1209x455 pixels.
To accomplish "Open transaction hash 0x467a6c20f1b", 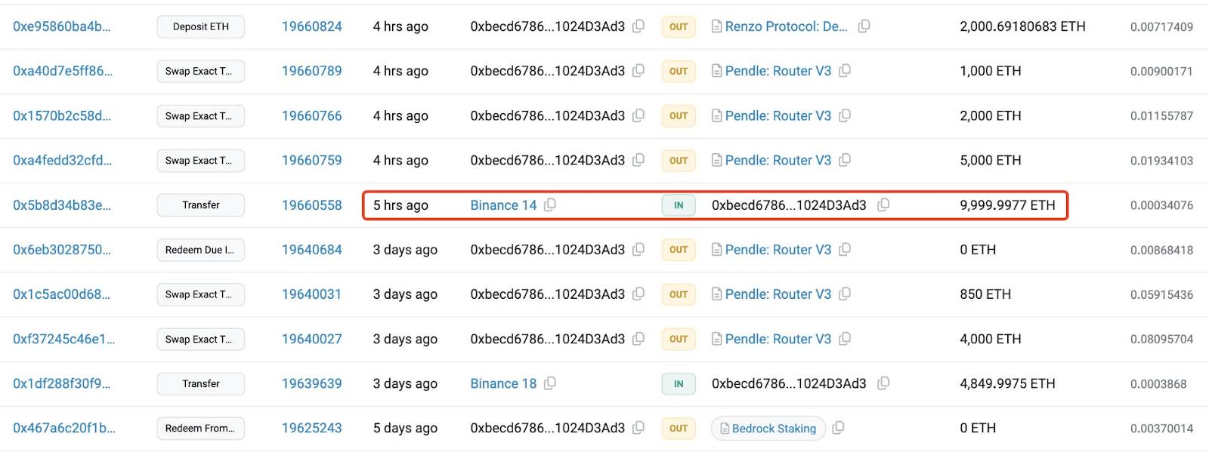I will click(64, 428).
